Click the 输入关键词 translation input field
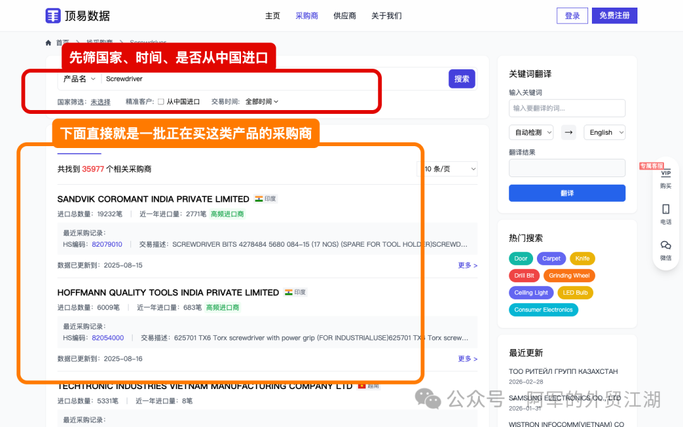The width and height of the screenshot is (683, 427). pyautogui.click(x=567, y=108)
